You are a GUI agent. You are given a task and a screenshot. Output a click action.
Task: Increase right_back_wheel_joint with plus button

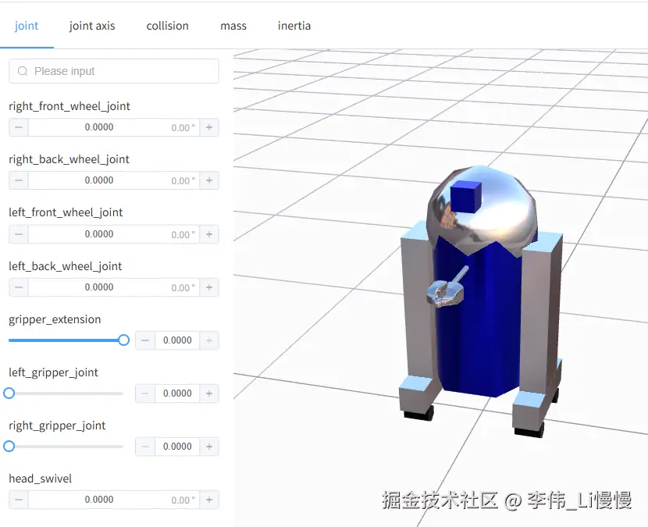pos(209,180)
